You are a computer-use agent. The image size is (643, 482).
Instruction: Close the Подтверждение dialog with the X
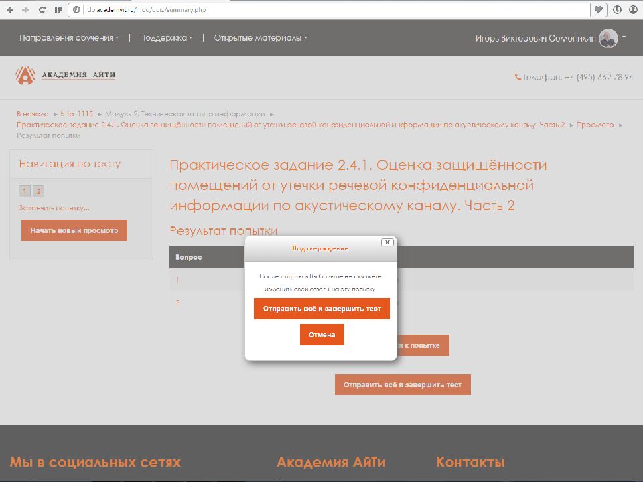click(386, 242)
